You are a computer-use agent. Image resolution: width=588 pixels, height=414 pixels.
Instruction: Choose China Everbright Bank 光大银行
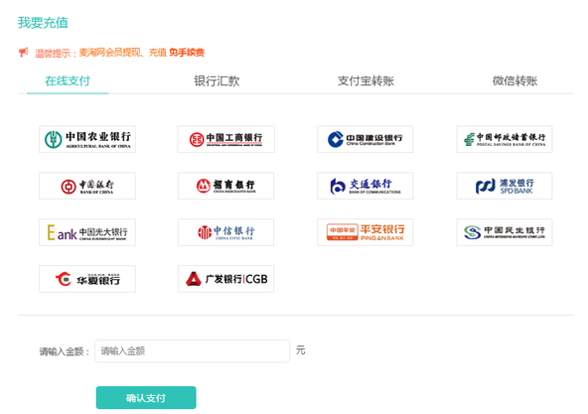87,232
